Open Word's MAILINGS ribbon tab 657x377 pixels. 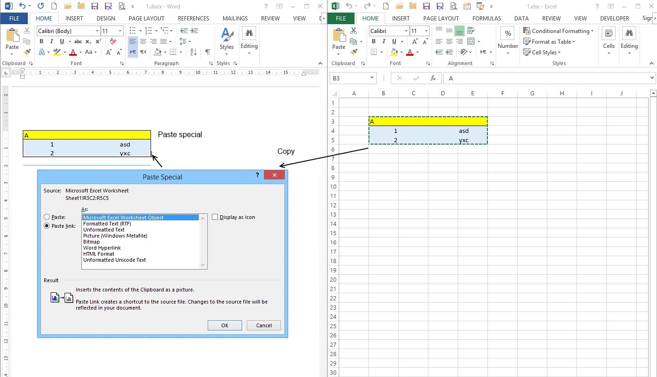coord(235,18)
